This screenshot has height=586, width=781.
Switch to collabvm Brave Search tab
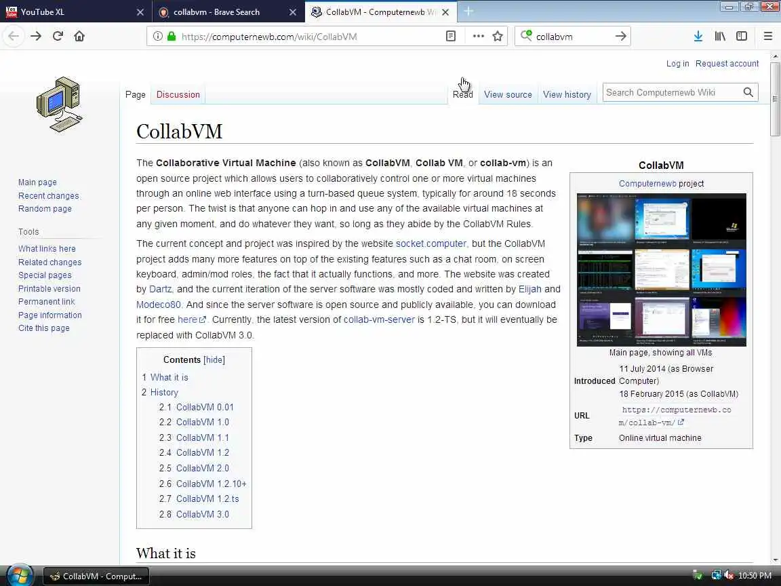[227, 12]
